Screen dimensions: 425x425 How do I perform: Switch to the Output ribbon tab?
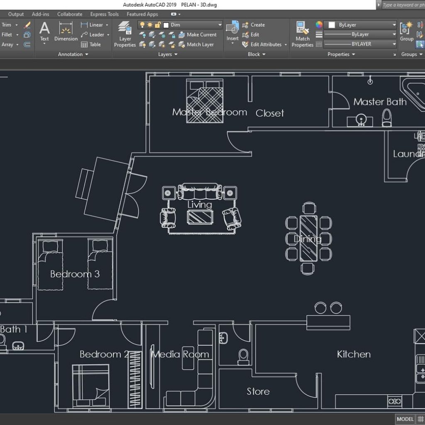16,14
